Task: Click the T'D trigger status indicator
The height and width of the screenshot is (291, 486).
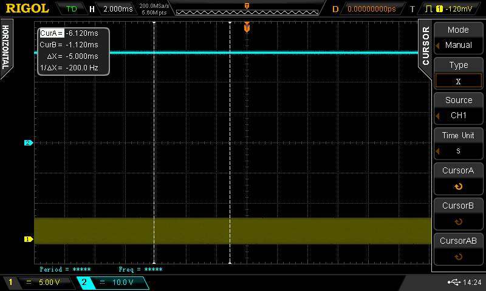Action: click(72, 9)
